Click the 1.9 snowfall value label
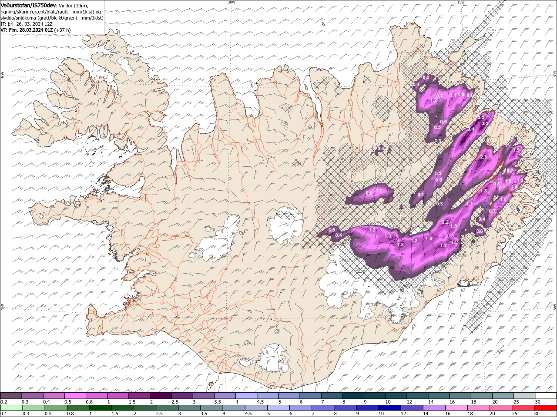Viewport: 557px width, 417px height. (x=517, y=149)
